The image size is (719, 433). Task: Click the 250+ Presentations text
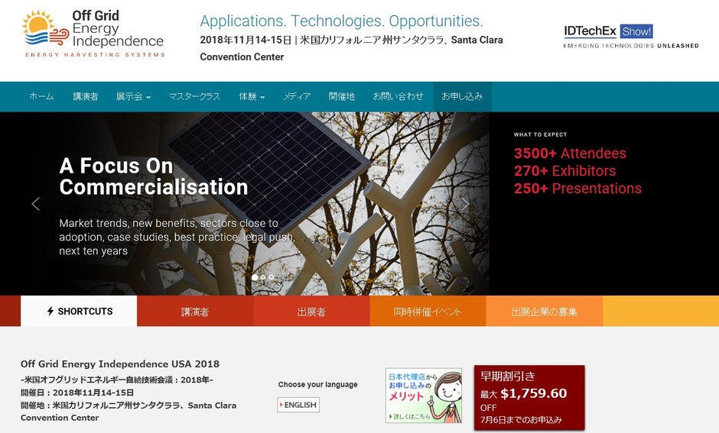click(577, 188)
